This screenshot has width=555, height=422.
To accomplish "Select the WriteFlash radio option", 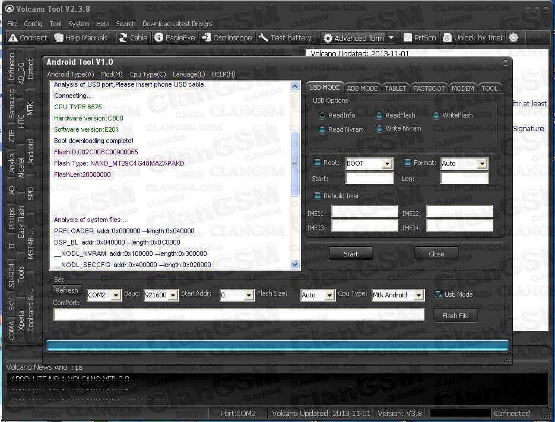I will tap(436, 115).
